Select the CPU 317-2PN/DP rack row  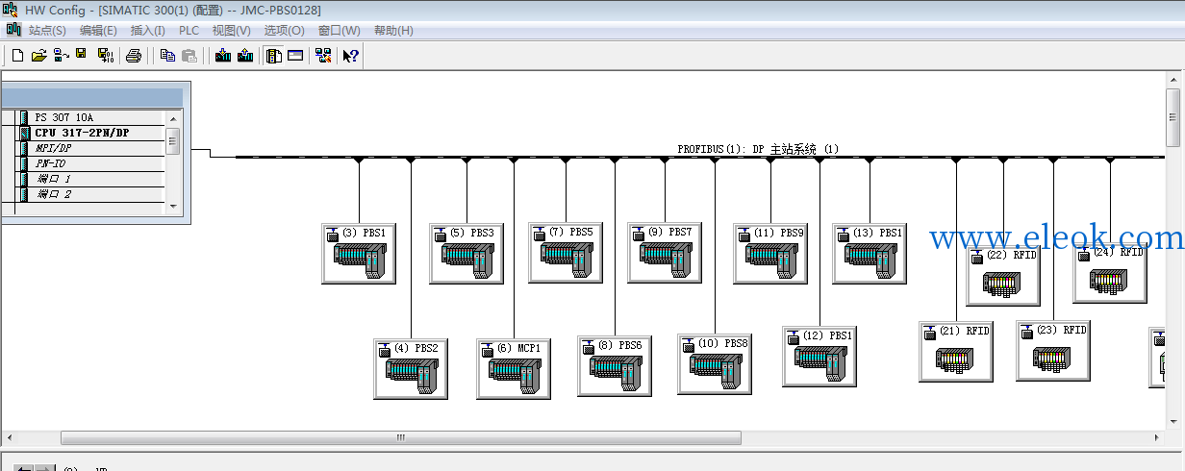[x=90, y=133]
